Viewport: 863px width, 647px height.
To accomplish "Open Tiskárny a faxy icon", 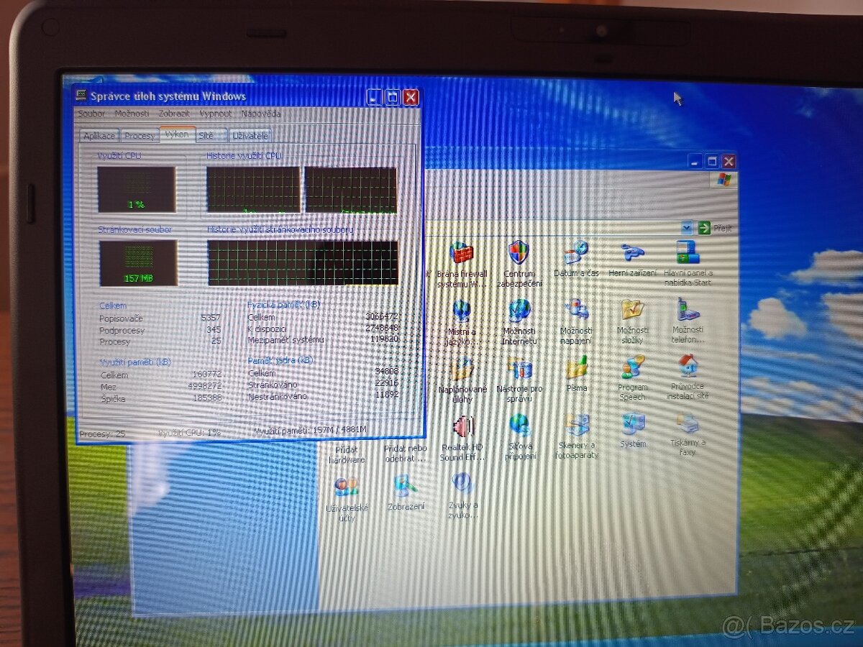I will pyautogui.click(x=688, y=424).
